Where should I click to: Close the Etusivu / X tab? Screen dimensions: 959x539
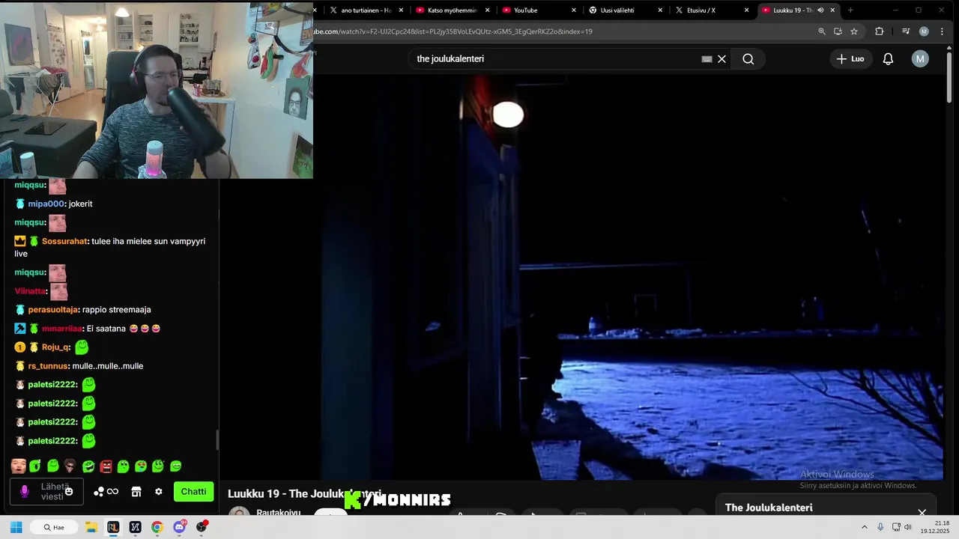(746, 10)
